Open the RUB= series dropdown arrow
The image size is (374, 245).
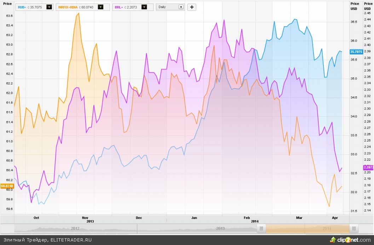coord(49,7)
